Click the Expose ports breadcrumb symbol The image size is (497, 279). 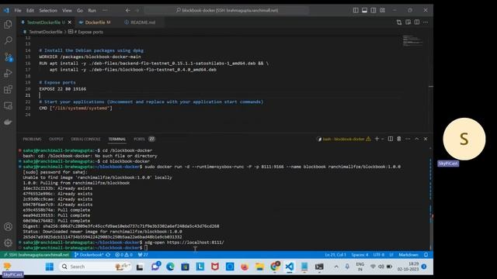coord(85,32)
